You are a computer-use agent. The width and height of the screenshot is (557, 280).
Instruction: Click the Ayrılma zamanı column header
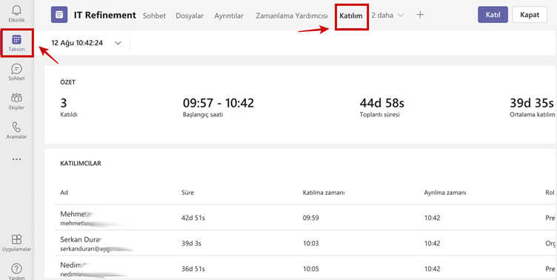click(x=445, y=193)
